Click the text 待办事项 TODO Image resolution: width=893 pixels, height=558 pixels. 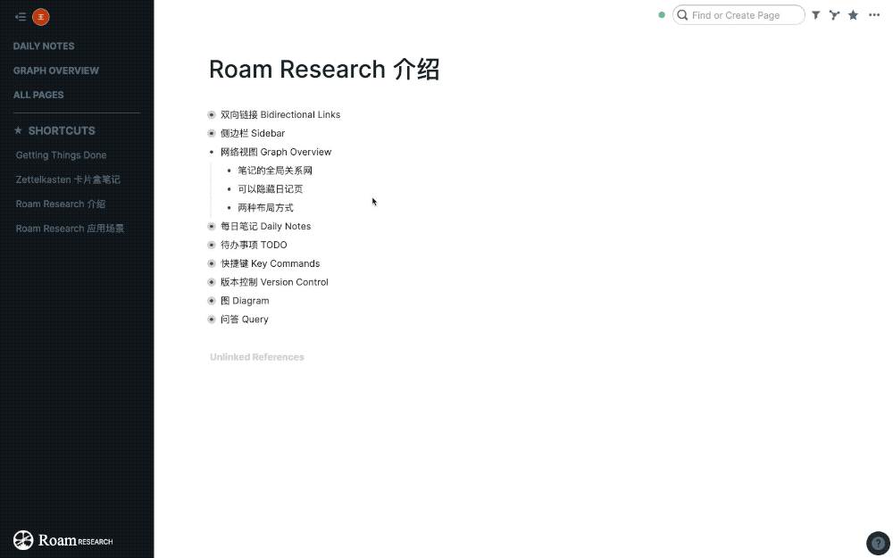(x=254, y=245)
